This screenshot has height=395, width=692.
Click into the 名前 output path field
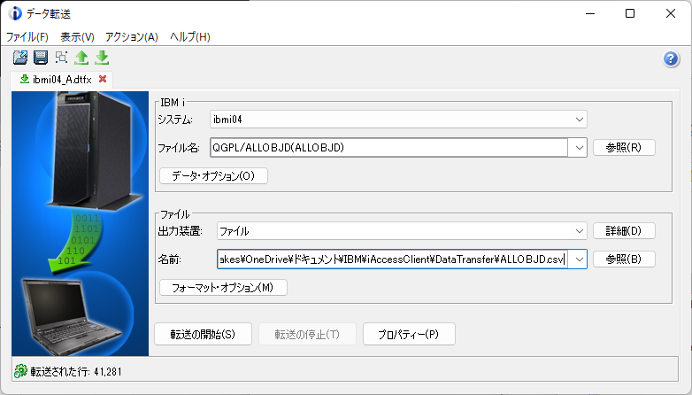[x=392, y=259]
